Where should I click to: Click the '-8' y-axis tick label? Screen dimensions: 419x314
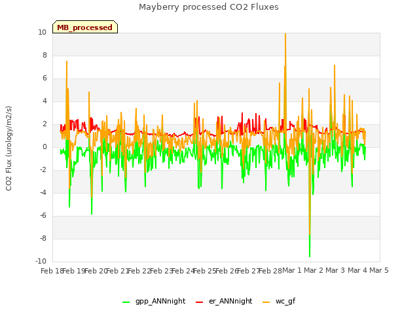43,238
